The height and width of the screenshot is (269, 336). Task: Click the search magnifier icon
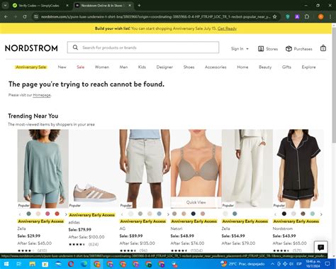[75, 48]
